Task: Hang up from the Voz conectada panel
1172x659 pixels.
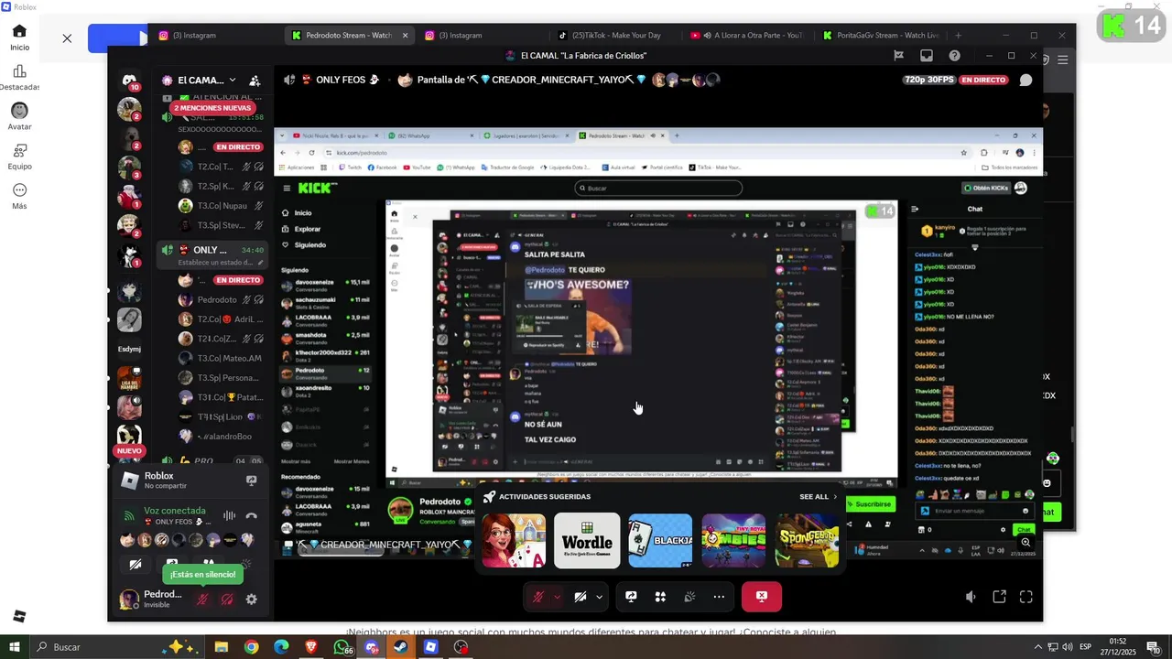Action: point(251,515)
